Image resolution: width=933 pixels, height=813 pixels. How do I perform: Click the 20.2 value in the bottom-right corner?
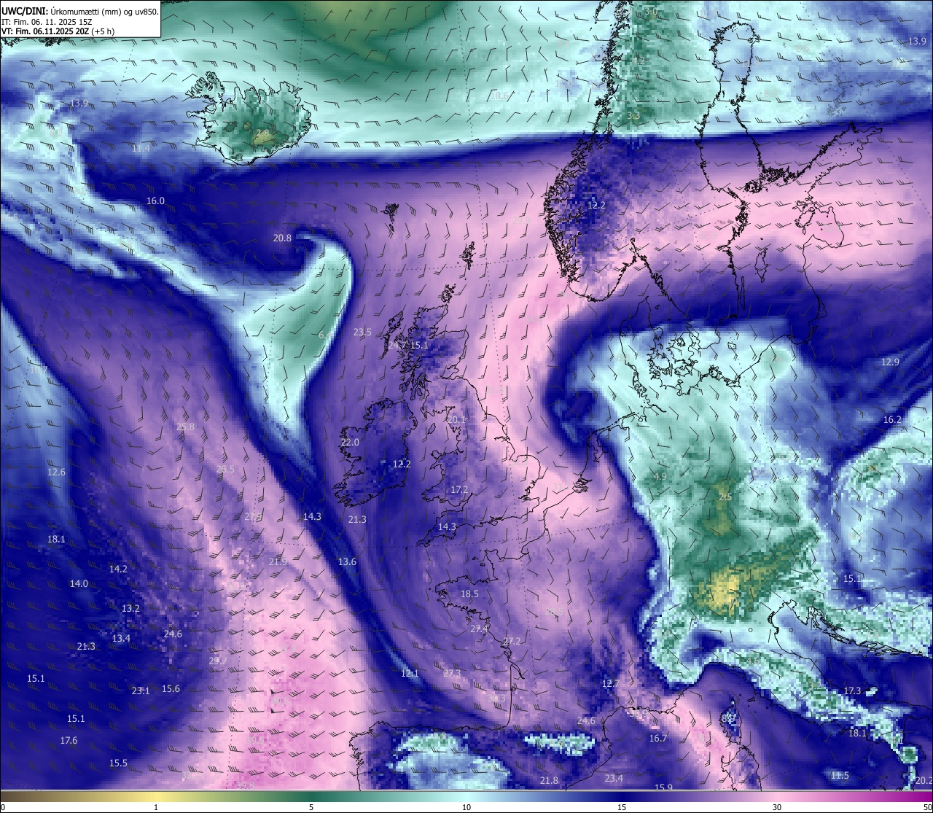pyautogui.click(x=923, y=780)
